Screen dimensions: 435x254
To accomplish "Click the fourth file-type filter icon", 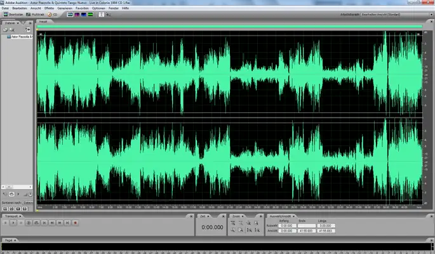I will click(x=24, y=209).
